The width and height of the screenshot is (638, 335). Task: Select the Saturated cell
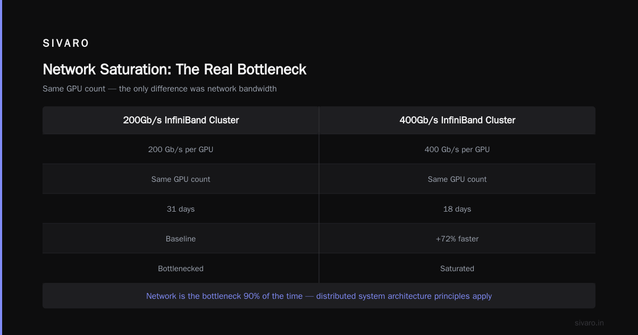click(x=457, y=269)
